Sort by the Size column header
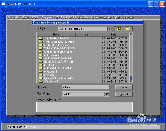166x131 pixels. click(86, 35)
